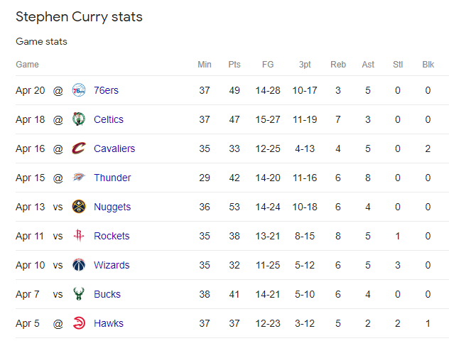Image resolution: width=449 pixels, height=341 pixels.
Task: Open the Nuggets team link
Action: (112, 207)
